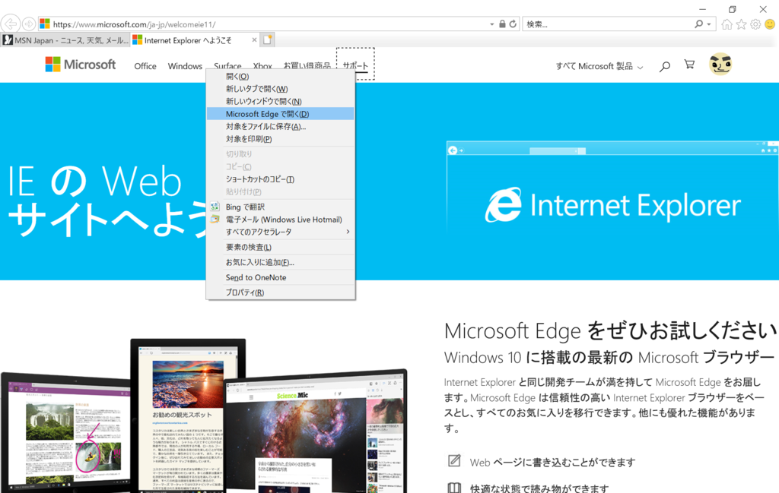Choose お気に入りに追加(F)...
The height and width of the screenshot is (493, 779).
click(281, 262)
